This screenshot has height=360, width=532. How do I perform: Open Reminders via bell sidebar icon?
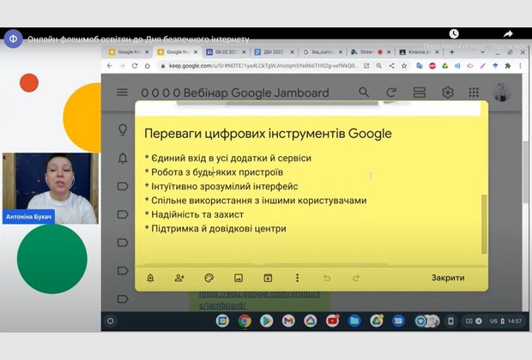coord(123,158)
